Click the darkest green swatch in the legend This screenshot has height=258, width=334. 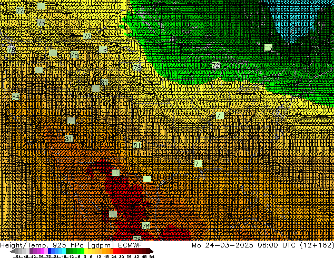click(67, 251)
